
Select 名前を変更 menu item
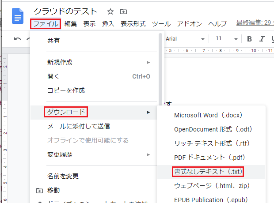coord(95,176)
